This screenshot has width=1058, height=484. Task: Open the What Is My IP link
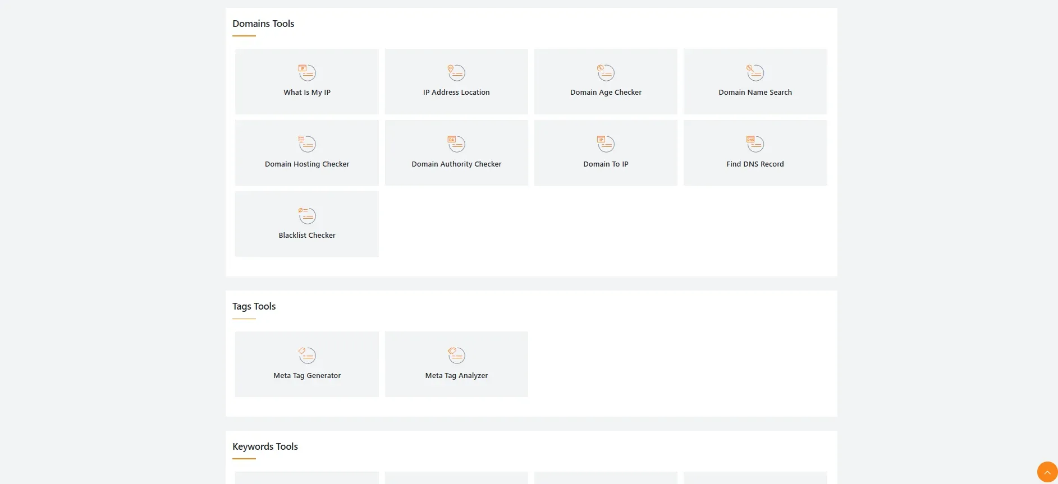(x=307, y=93)
